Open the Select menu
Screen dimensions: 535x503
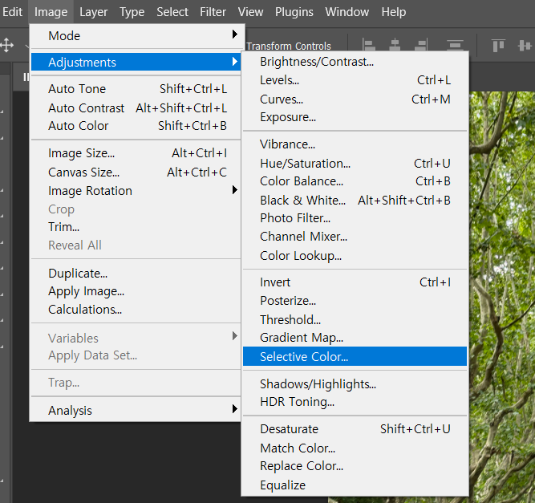pos(172,12)
